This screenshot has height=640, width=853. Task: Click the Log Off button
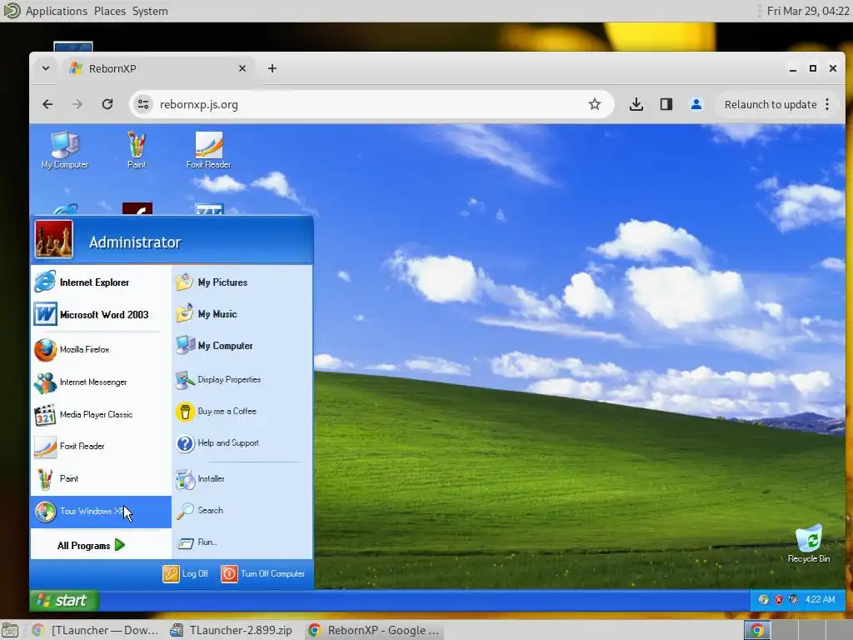(x=186, y=573)
